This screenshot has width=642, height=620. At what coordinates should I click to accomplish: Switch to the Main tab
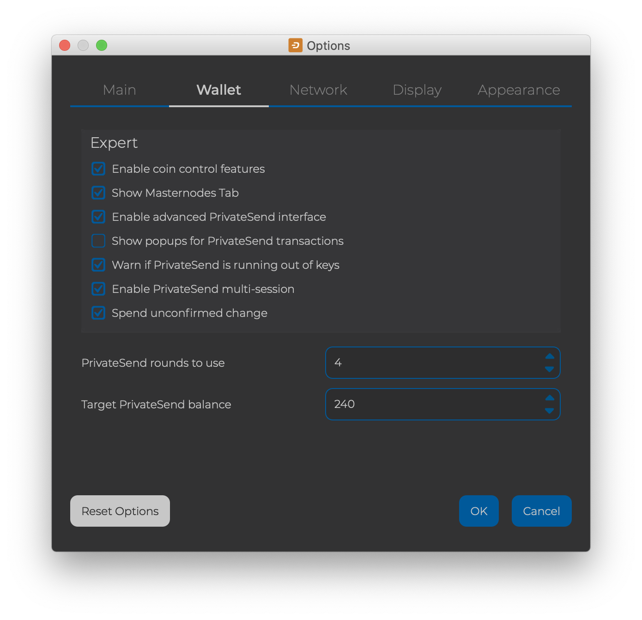120,90
